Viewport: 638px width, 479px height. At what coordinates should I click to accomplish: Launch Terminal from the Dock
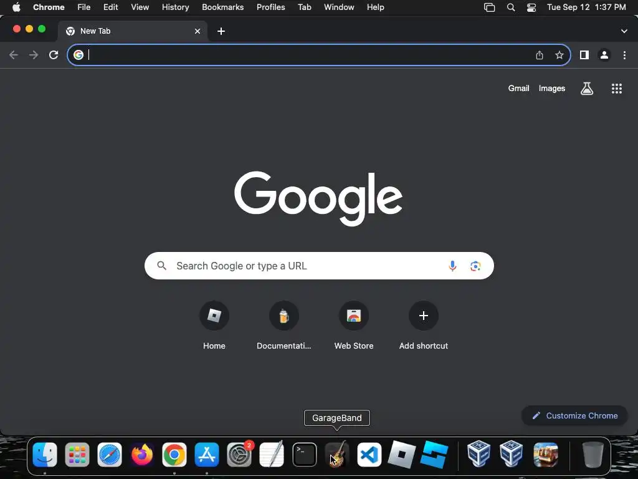click(304, 455)
